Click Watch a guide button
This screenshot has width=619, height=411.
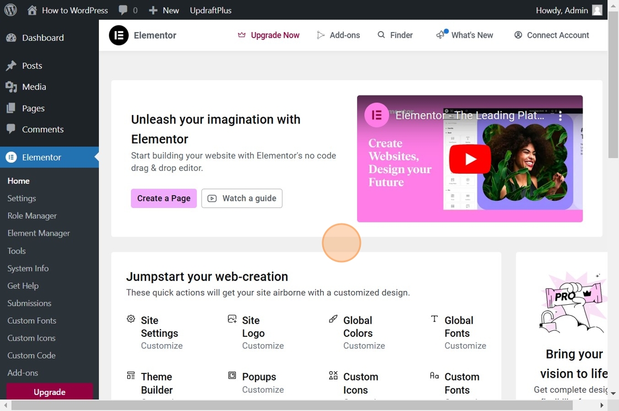tap(242, 199)
